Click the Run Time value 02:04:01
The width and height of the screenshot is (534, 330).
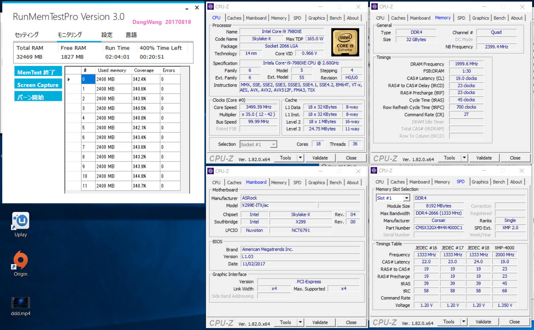point(117,57)
